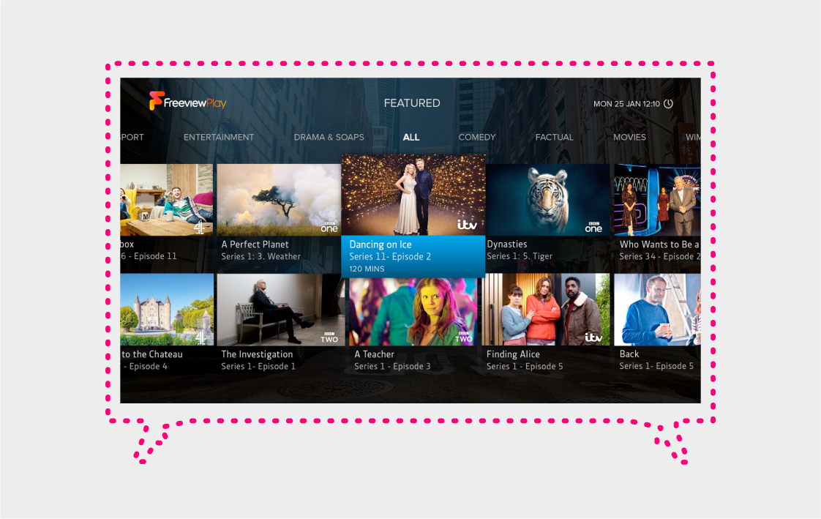Click 'Series 11- Episode 2' subtitle

coord(390,256)
